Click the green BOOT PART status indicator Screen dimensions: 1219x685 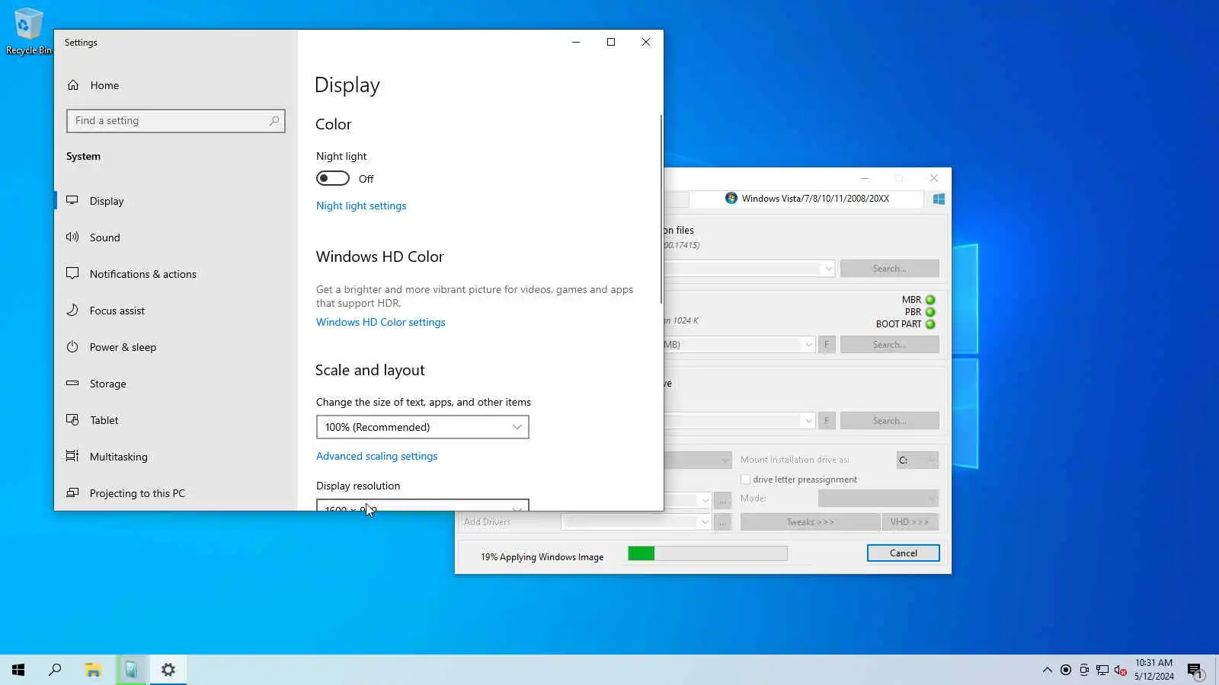point(930,324)
